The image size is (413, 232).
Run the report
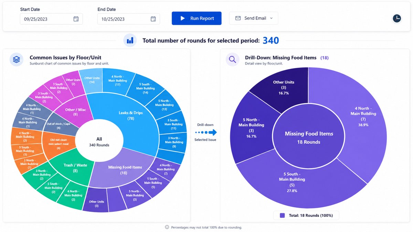click(x=197, y=18)
